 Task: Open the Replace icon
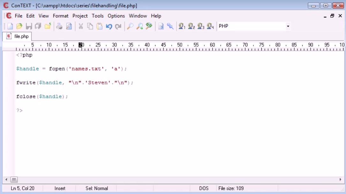[x=149, y=26]
